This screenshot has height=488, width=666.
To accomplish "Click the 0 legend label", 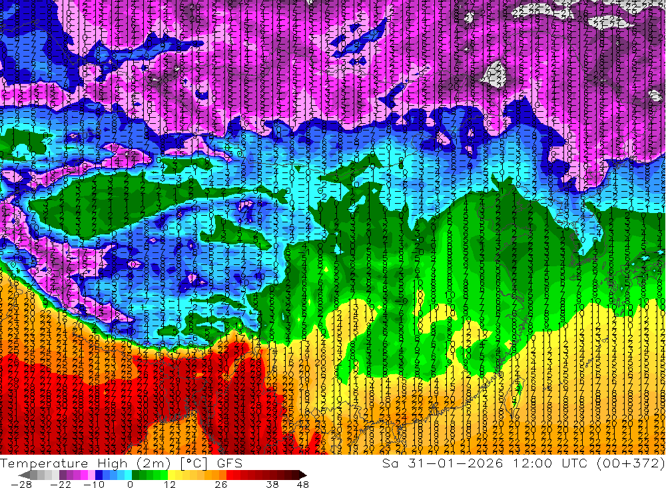I will [x=131, y=484].
